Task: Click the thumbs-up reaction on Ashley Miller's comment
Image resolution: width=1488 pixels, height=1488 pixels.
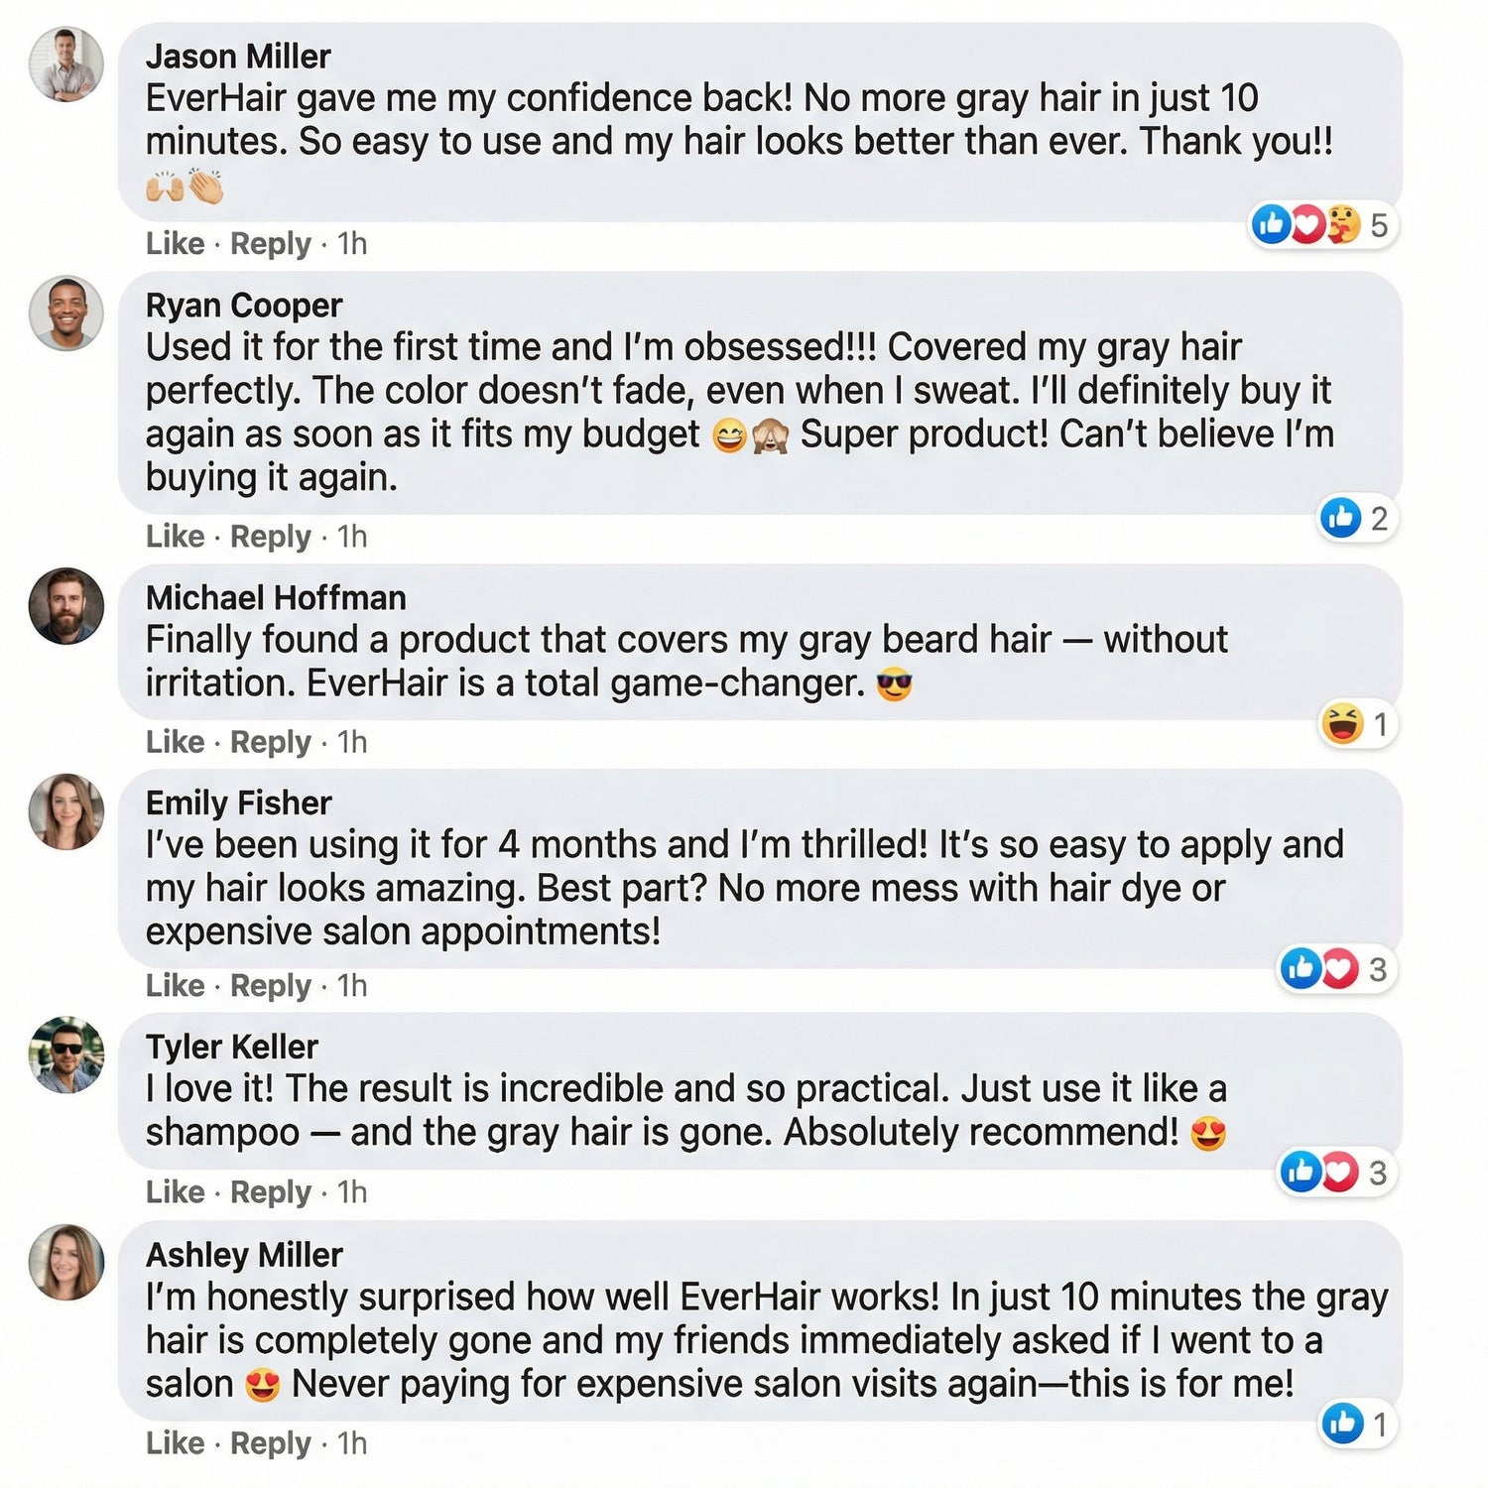Action: coord(1343,1425)
